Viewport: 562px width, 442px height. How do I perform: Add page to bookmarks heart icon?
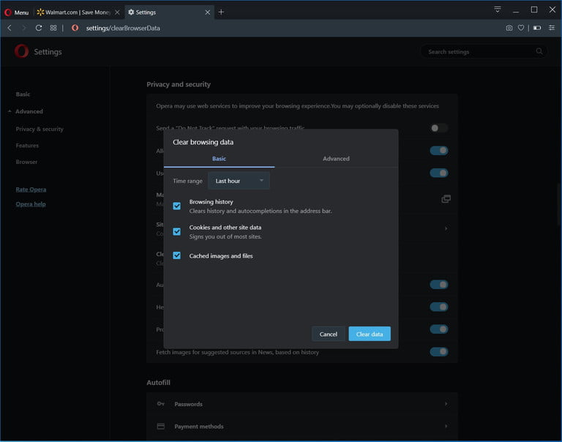[x=521, y=28]
